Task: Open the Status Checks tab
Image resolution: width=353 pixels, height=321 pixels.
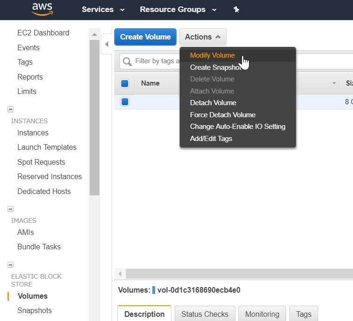Action: pos(205,314)
